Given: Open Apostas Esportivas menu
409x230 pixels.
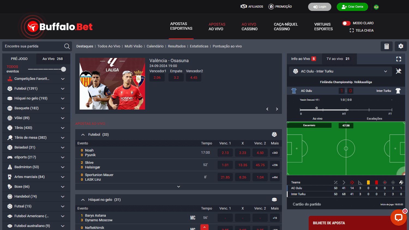Looking at the screenshot, I should pos(181,26).
